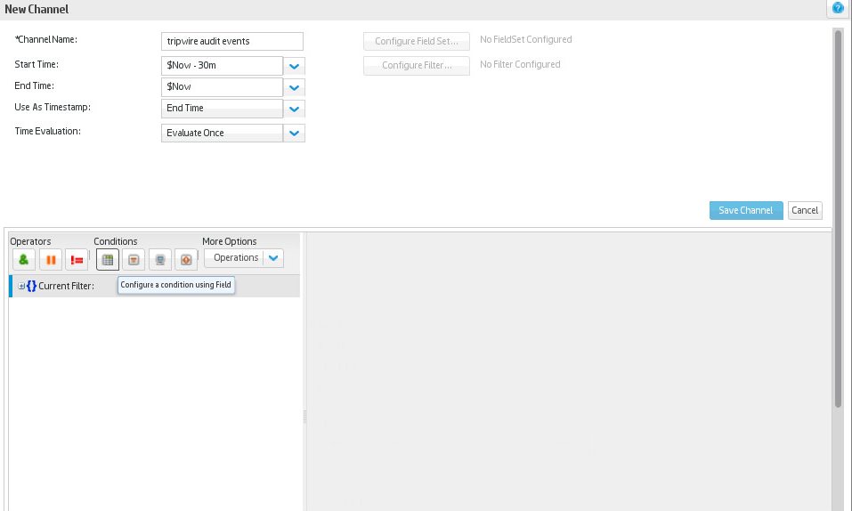Image resolution: width=852 pixels, height=511 pixels.
Task: Click the Start Time text field
Action: point(223,66)
